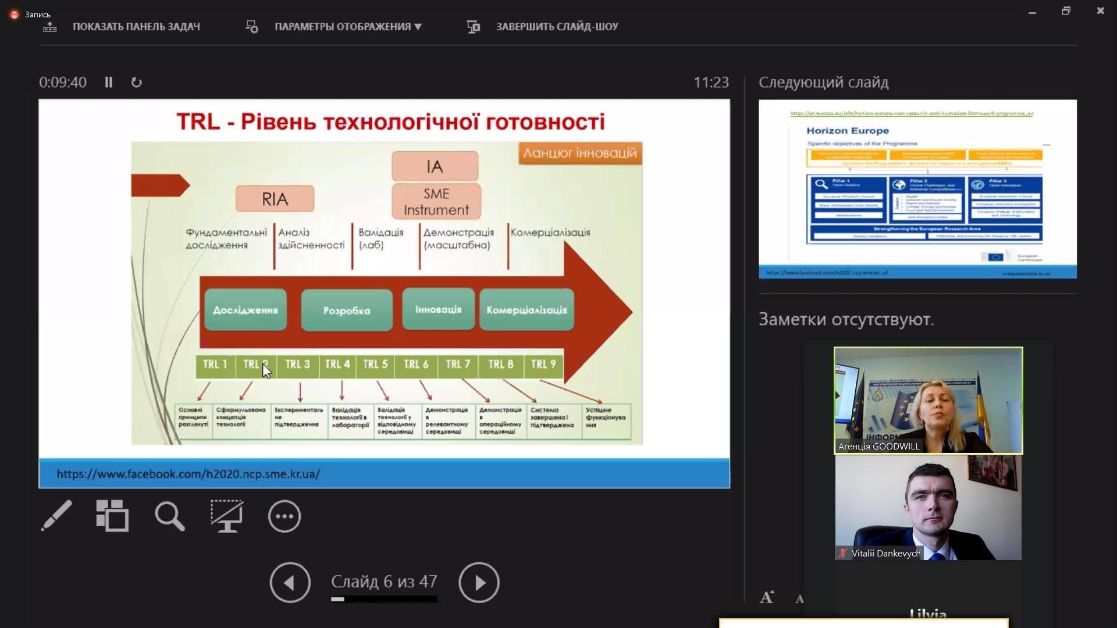Go to the previous slide
This screenshot has width=1117, height=628.
[290, 582]
